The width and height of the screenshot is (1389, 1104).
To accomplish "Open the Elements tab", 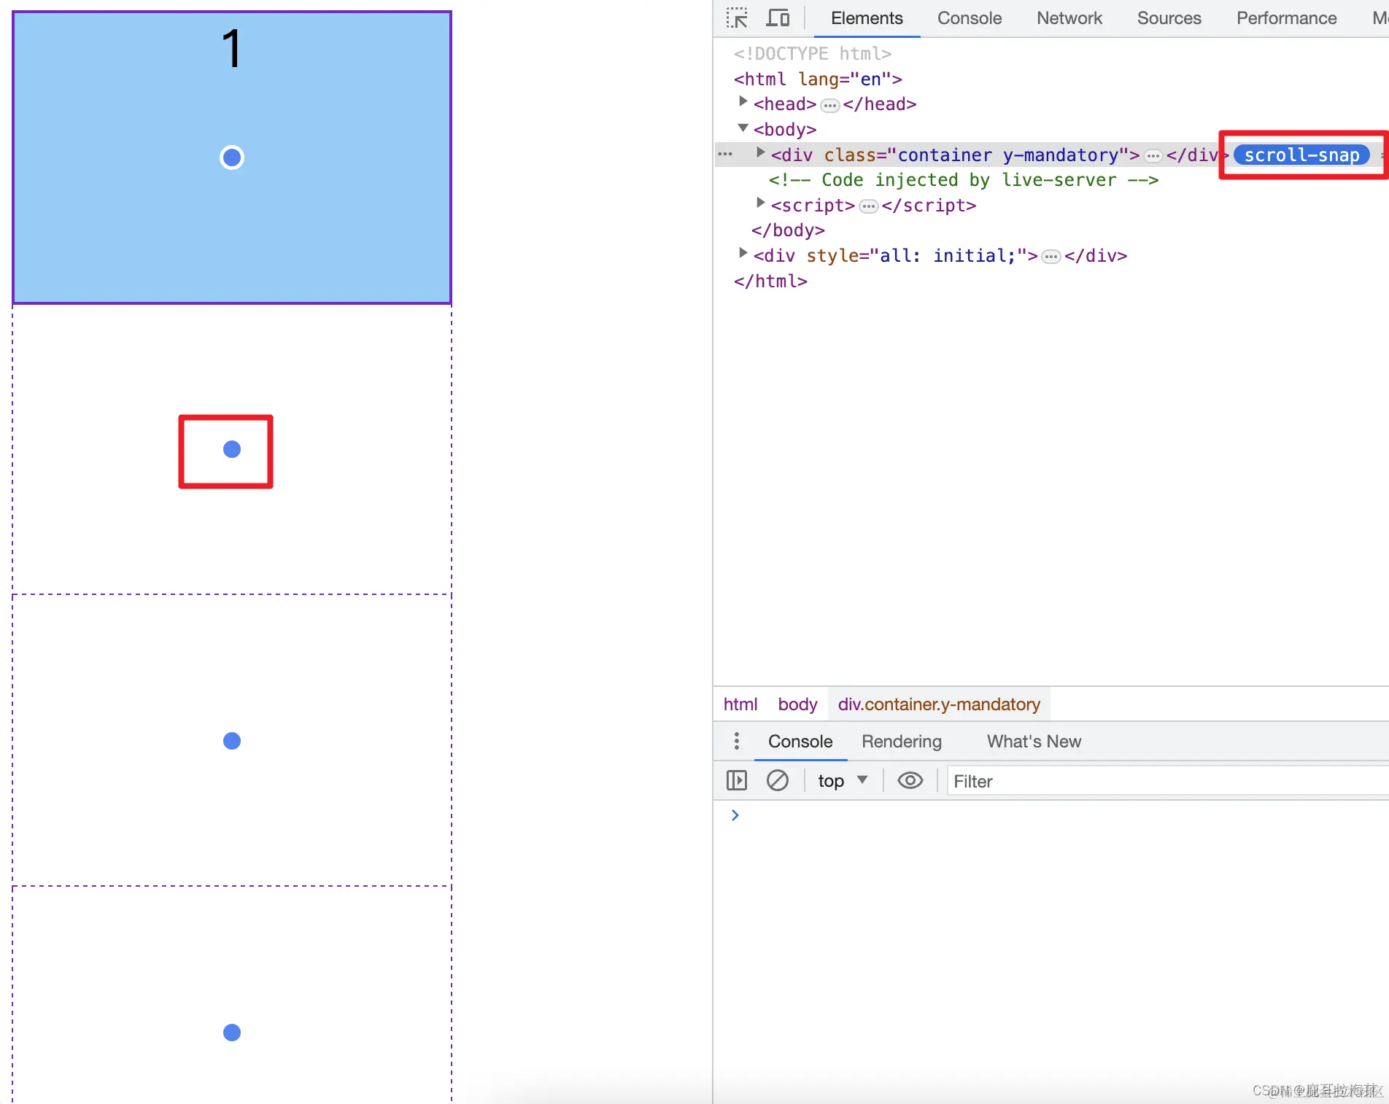I will 867,18.
